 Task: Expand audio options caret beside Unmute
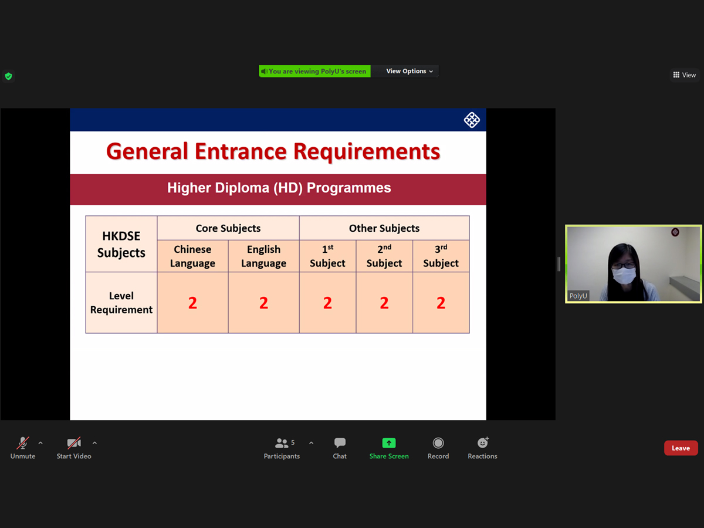pyautogui.click(x=40, y=443)
